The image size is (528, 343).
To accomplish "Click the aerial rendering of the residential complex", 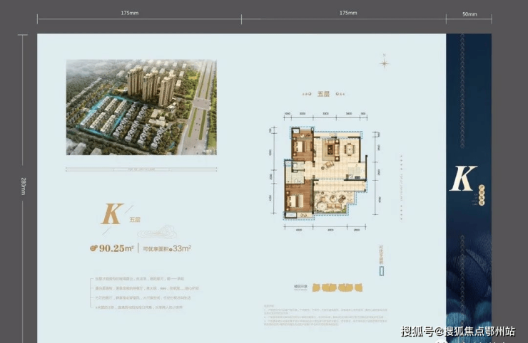I will tap(141, 107).
